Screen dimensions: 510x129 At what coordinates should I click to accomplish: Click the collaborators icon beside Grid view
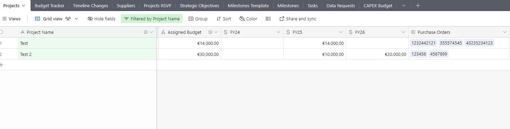(x=68, y=19)
